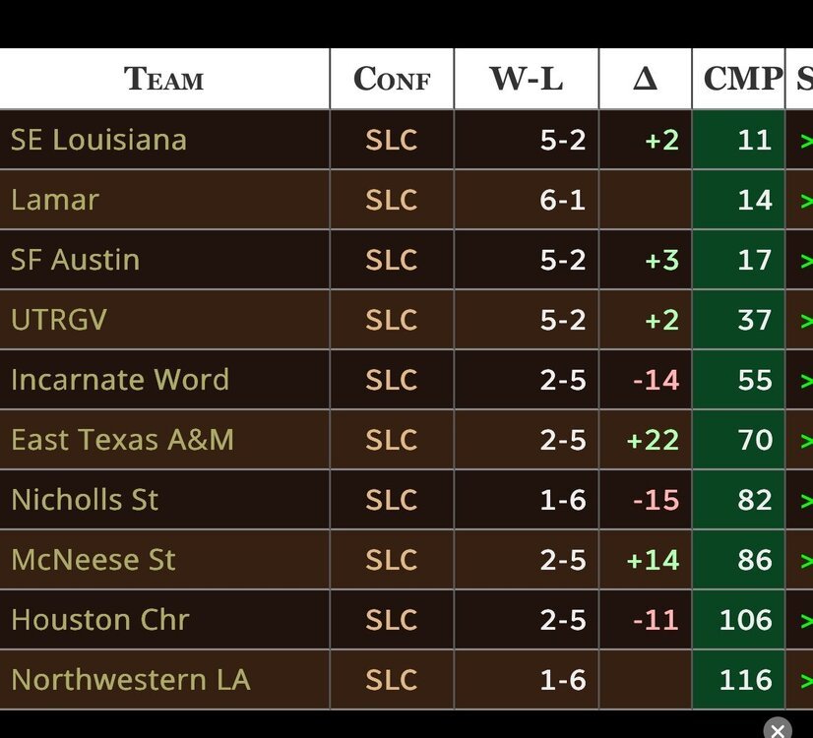Sort by CMP ranking column header
The image size is (813, 738).
pos(738,79)
